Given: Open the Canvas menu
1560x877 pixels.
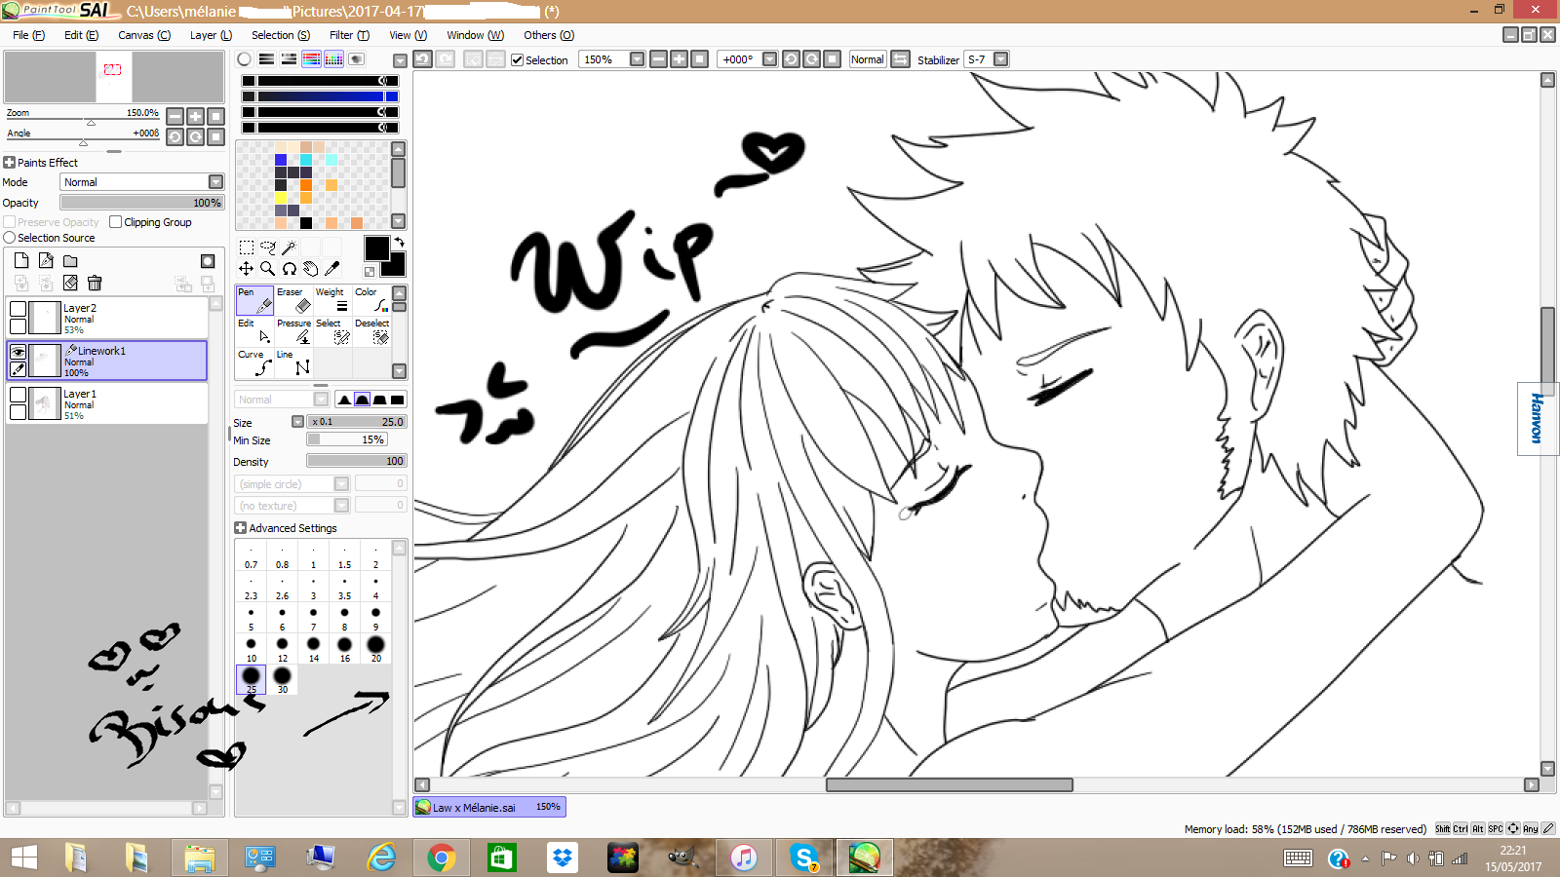Looking at the screenshot, I should pyautogui.click(x=144, y=35).
